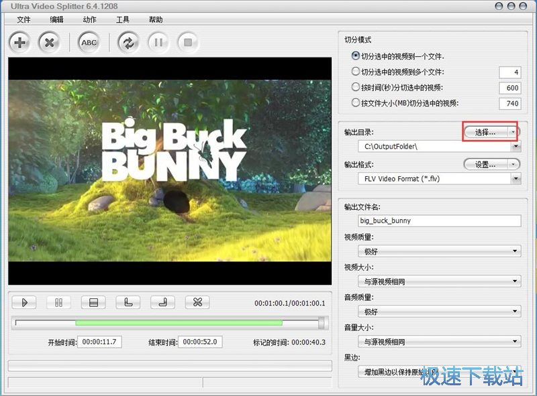Open the FLV Video Format dropdown
The height and width of the screenshot is (396, 537).
click(x=516, y=179)
